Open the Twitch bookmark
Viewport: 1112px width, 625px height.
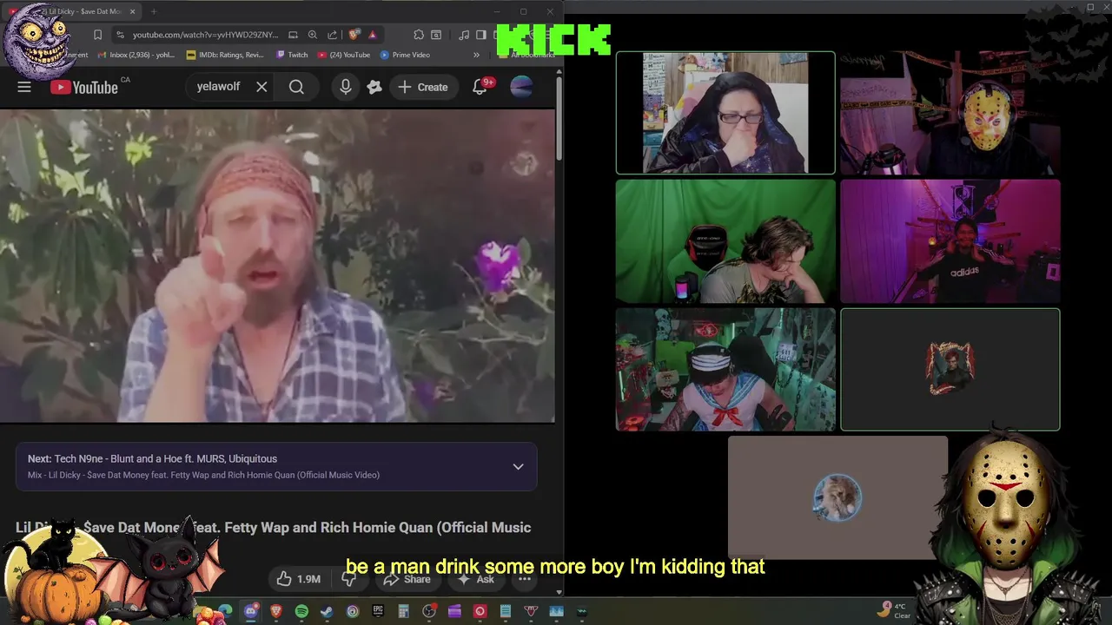click(293, 55)
